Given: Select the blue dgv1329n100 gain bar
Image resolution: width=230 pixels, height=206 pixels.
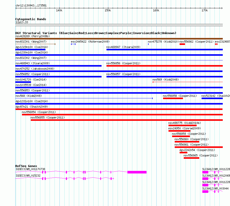Looking at the screenshot, I should coord(30,50).
